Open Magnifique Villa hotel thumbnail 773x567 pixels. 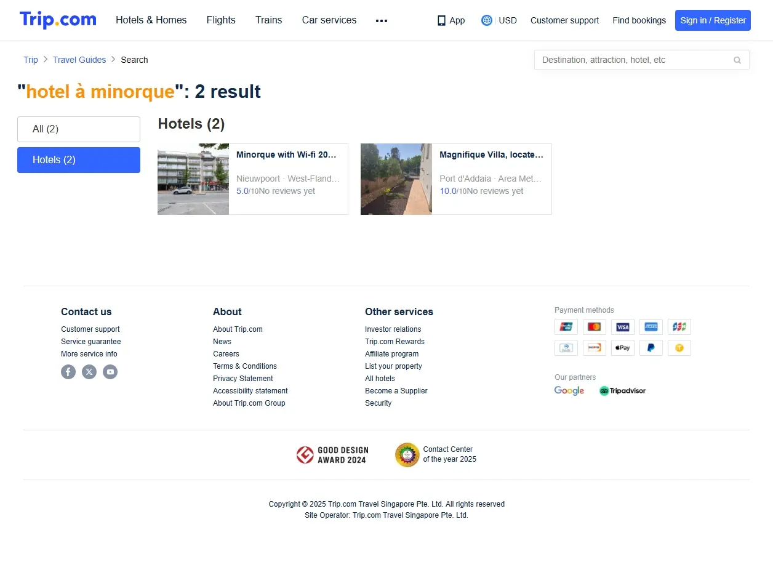396,179
